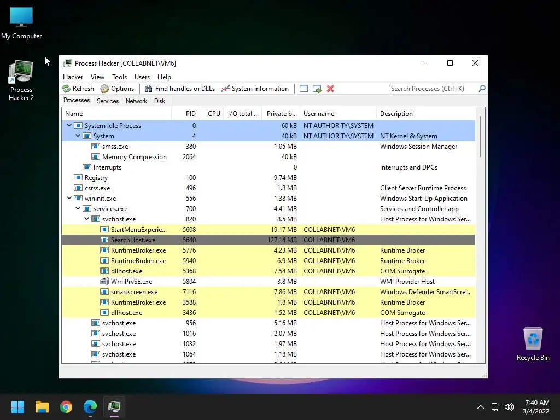This screenshot has height=420, width=560.
Task: Collapse the System Idle Process tree node
Action: (69, 125)
